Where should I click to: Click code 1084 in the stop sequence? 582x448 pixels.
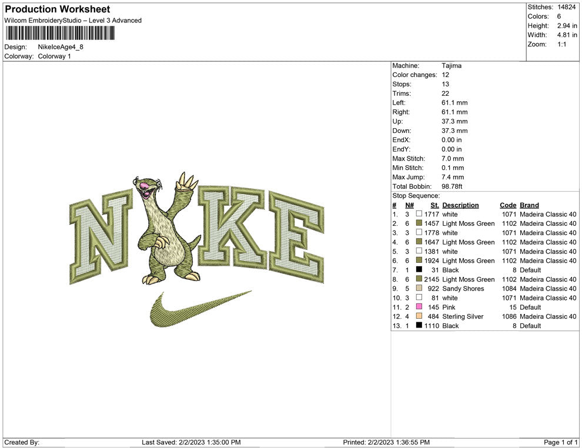point(509,289)
